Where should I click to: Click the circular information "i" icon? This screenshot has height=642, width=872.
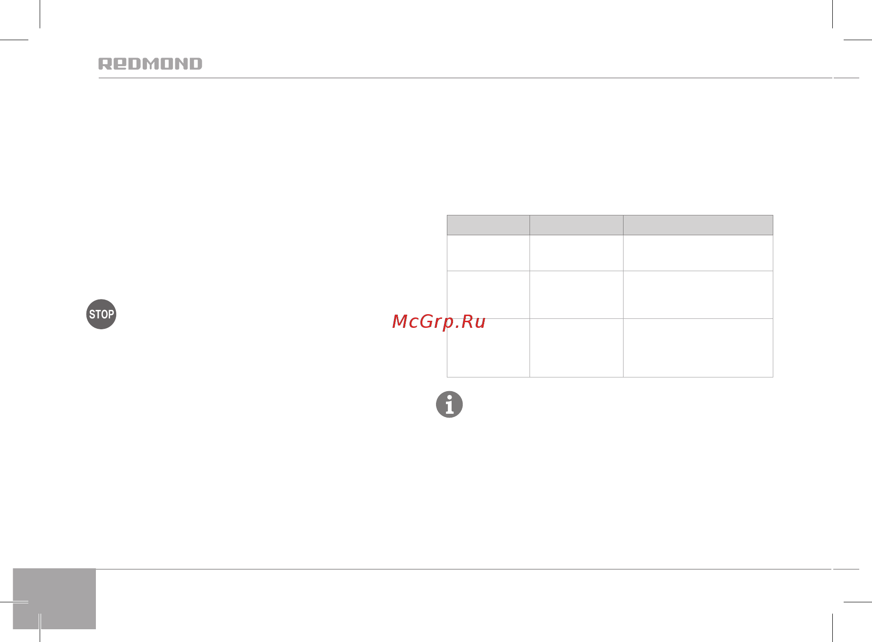point(449,404)
